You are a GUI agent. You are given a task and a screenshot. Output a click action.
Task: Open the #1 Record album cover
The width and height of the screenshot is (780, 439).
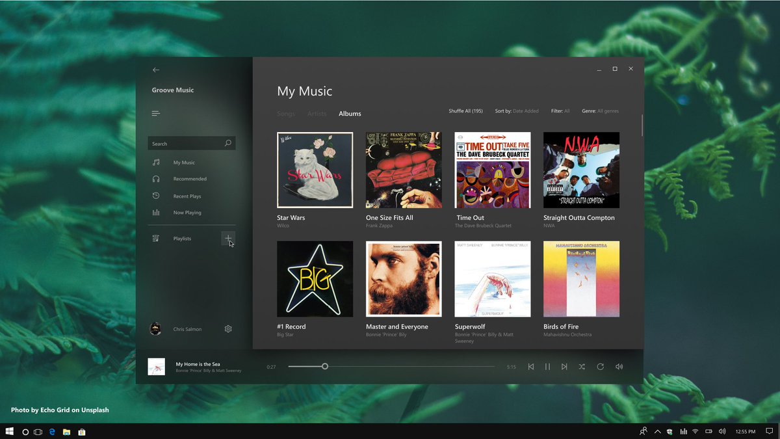[315, 279]
